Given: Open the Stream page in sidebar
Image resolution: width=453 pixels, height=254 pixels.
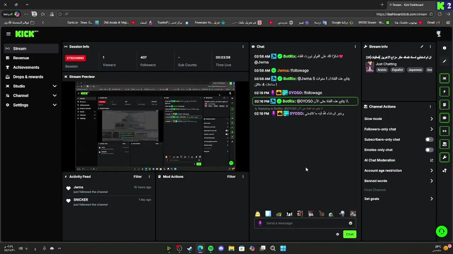Looking at the screenshot, I should tap(31, 48).
